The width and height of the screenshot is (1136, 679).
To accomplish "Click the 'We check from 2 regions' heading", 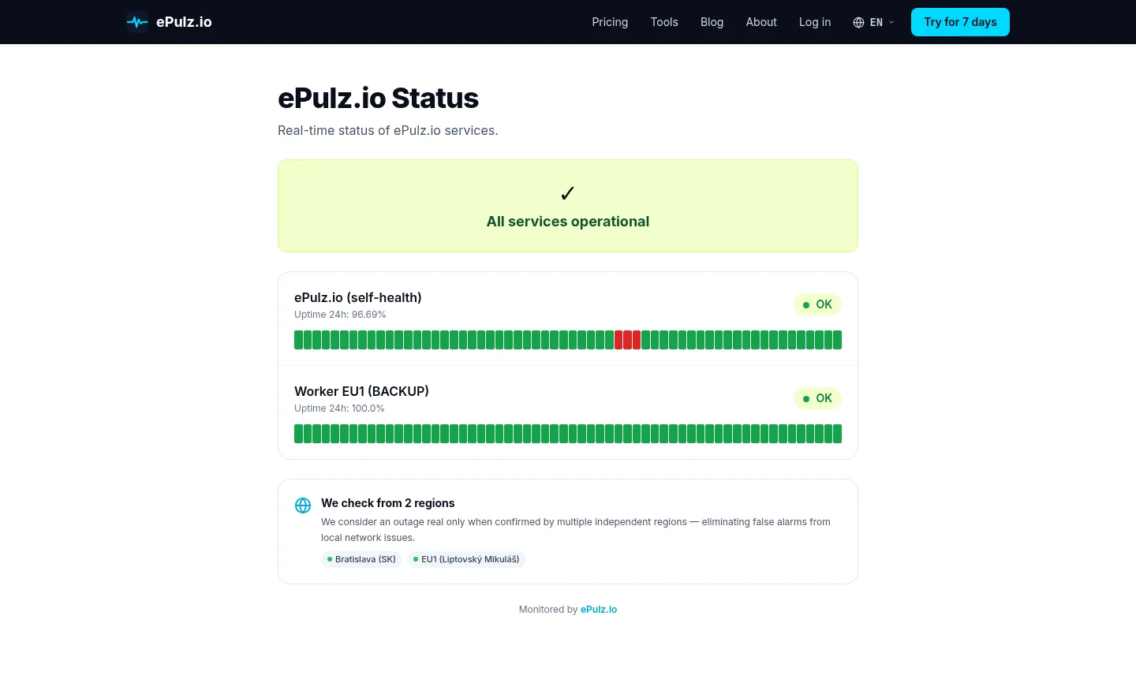I will [x=387, y=503].
